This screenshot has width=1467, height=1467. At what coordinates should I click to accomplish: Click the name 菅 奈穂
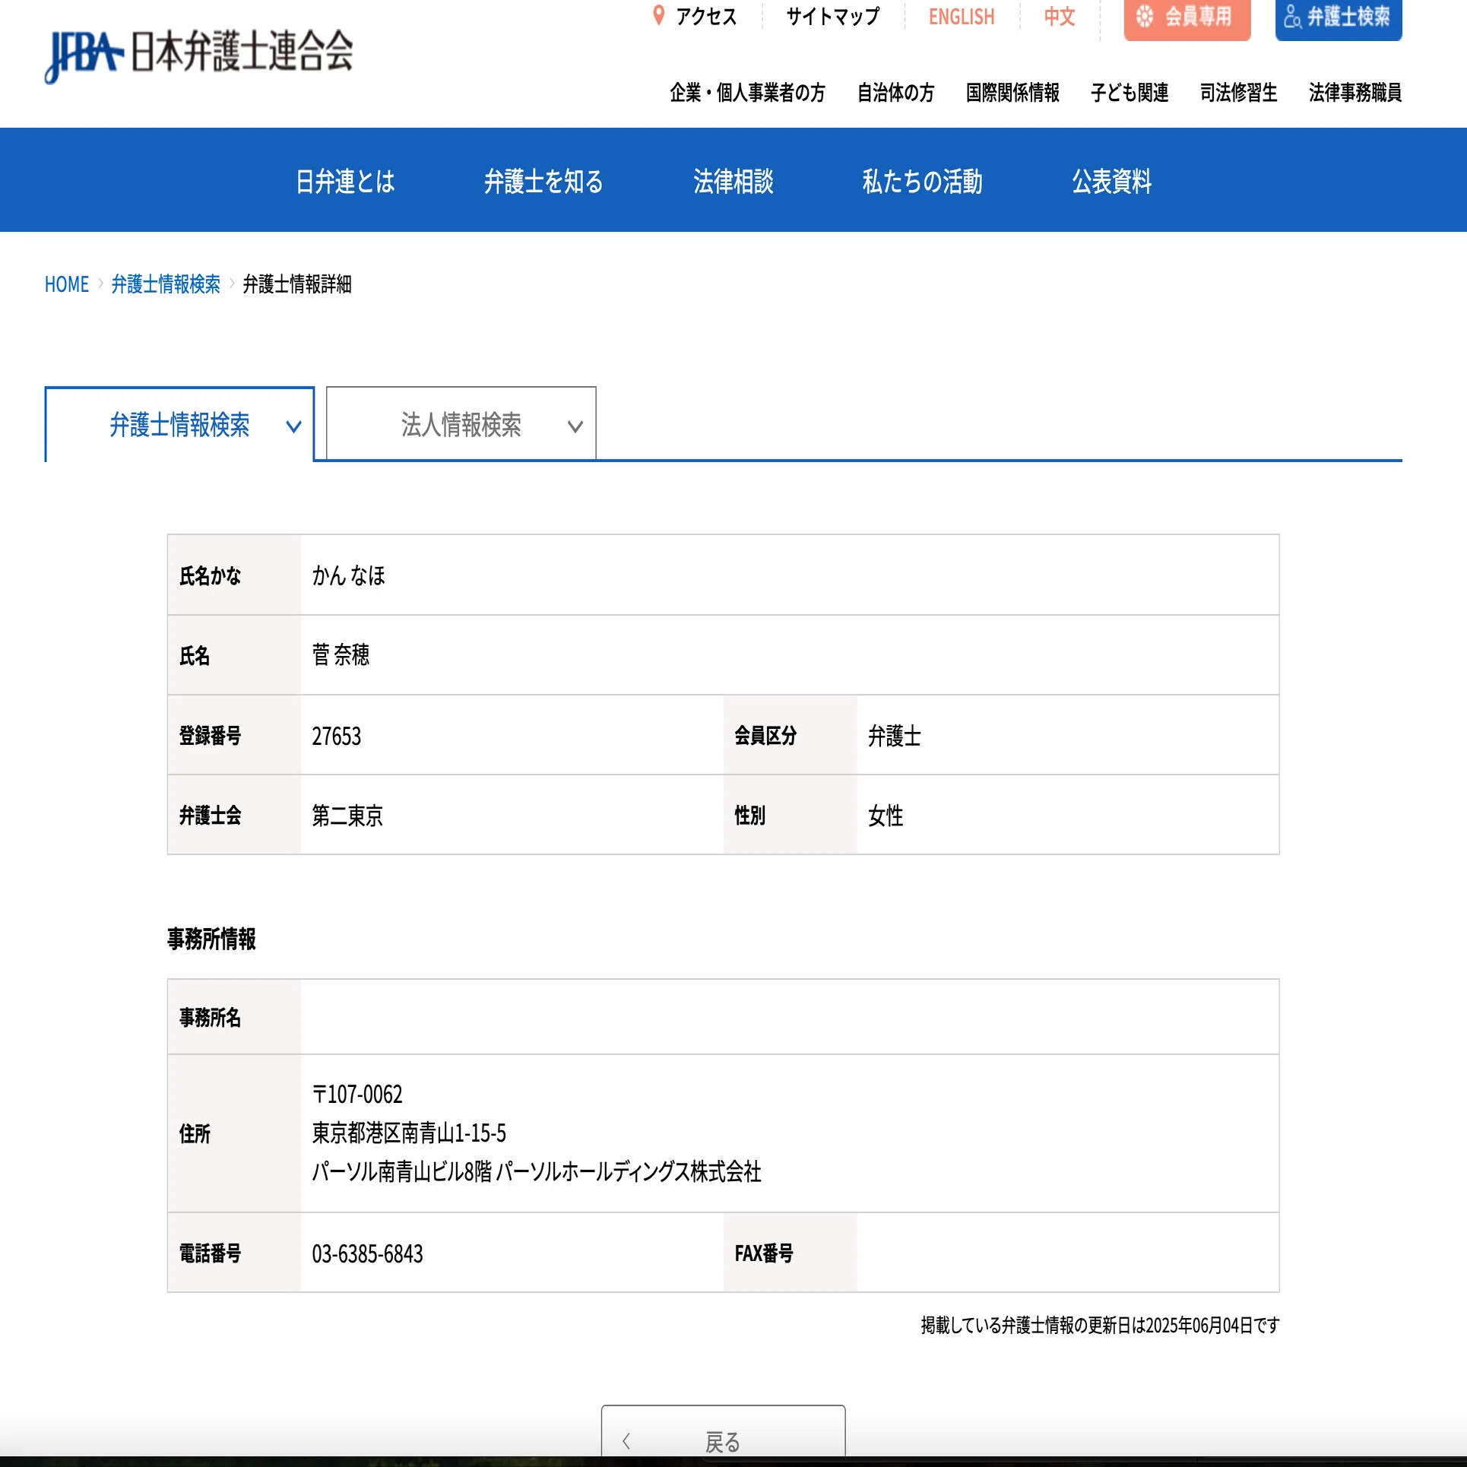tap(341, 654)
